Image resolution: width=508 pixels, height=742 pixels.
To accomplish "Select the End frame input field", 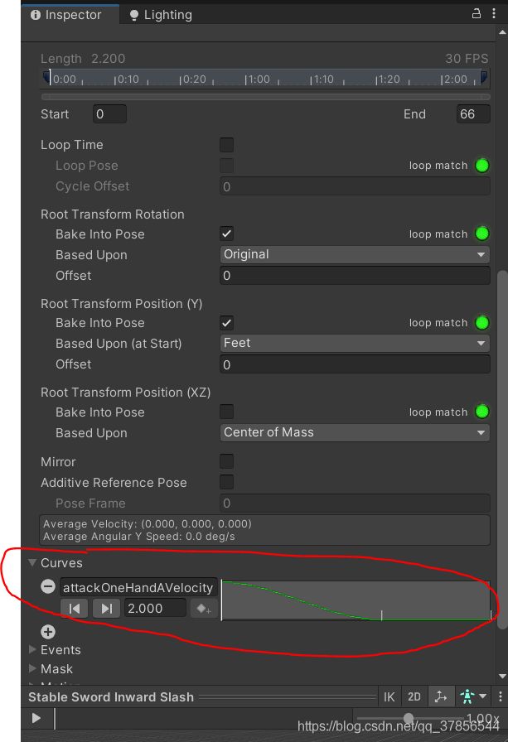I will (x=472, y=114).
